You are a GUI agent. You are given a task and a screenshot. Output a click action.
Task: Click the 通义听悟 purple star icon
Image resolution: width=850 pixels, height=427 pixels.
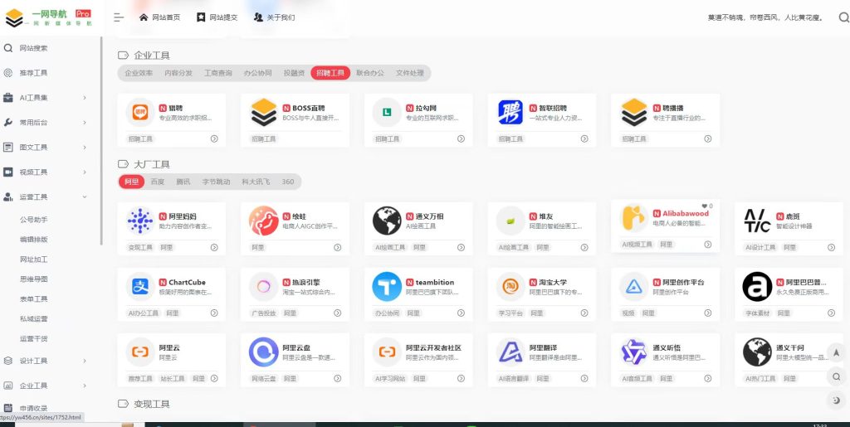634,352
